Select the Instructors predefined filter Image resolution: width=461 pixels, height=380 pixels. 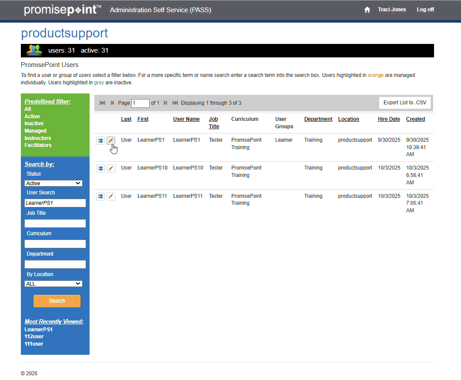38,138
